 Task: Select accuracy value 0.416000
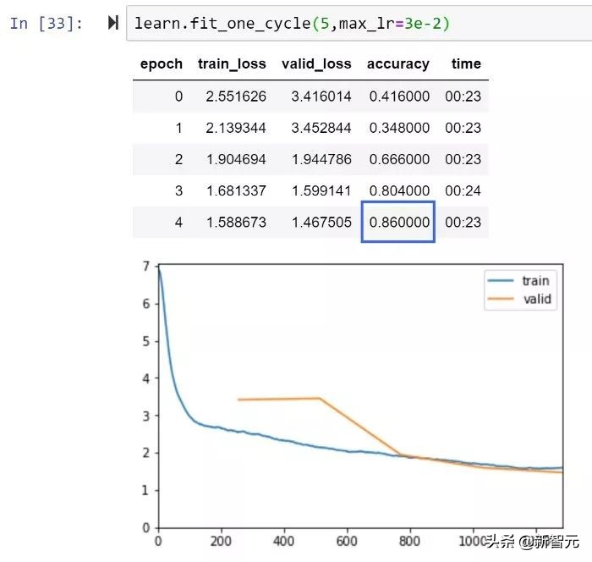(x=399, y=96)
